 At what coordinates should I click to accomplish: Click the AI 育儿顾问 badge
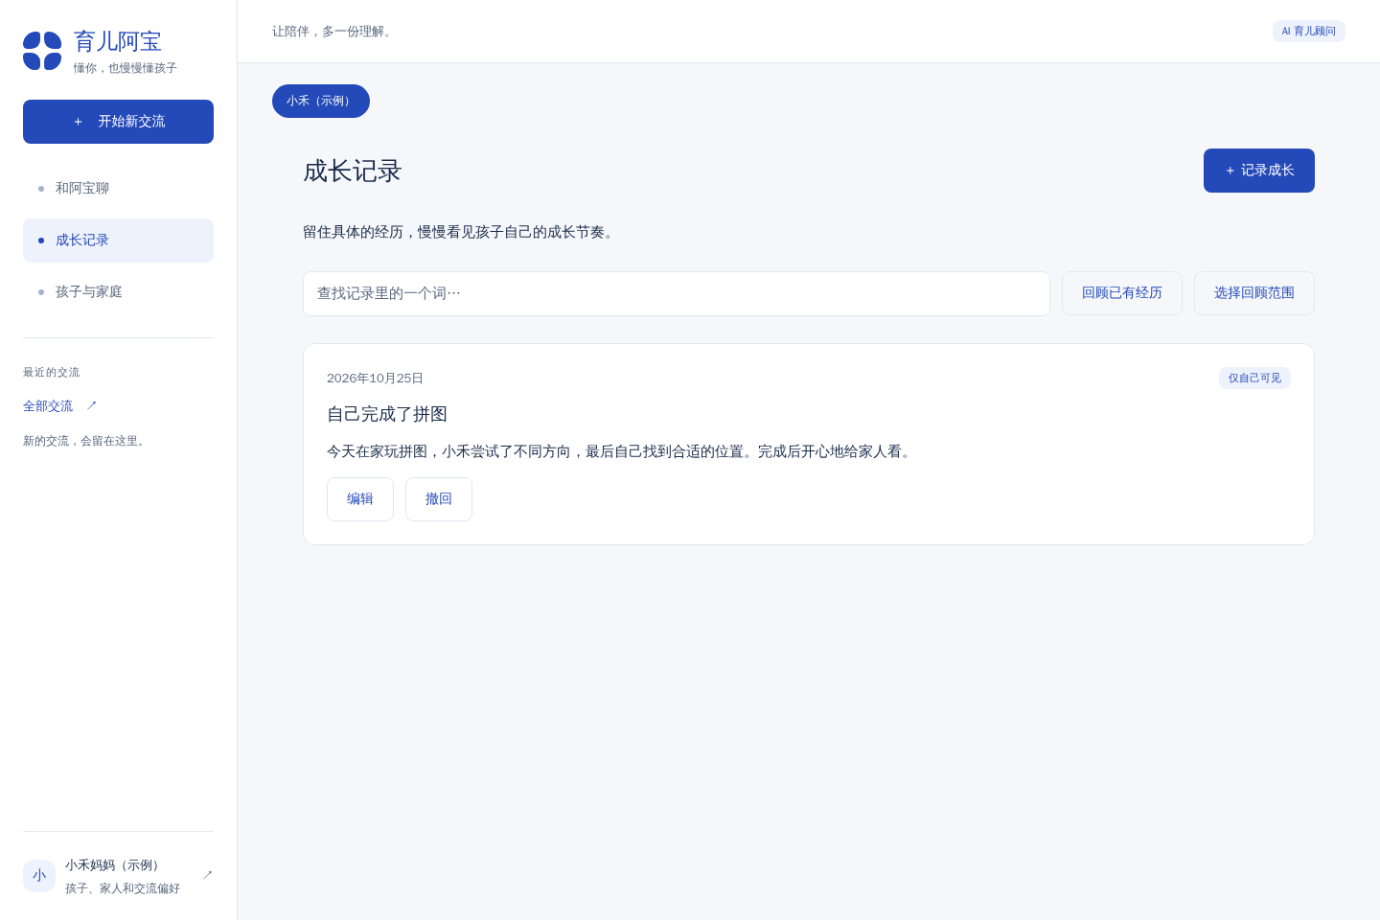click(1309, 32)
